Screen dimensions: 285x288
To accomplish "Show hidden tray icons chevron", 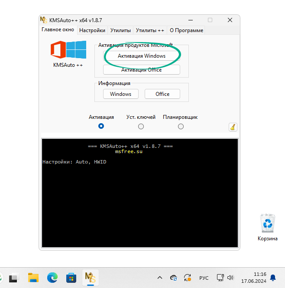I will click(160, 278).
